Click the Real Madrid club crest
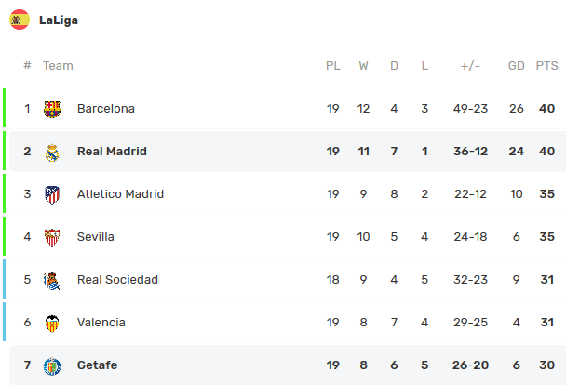The width and height of the screenshot is (566, 385). 52,152
